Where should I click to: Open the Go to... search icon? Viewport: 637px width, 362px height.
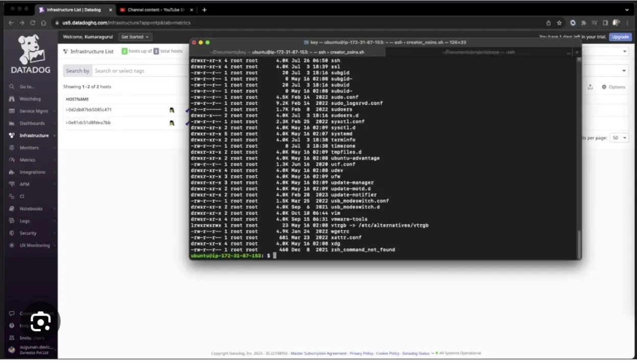tap(12, 87)
